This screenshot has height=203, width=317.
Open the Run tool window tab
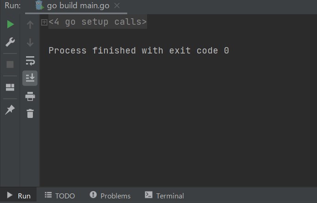pyautogui.click(x=19, y=196)
